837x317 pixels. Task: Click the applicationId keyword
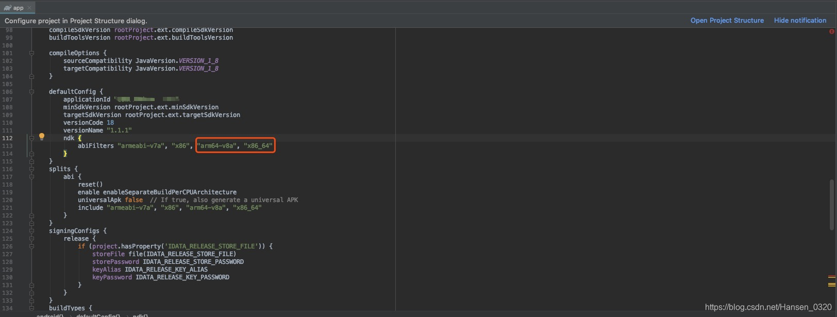(87, 99)
